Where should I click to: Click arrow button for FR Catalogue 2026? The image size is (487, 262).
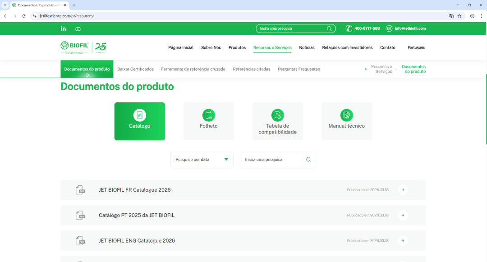click(403, 190)
